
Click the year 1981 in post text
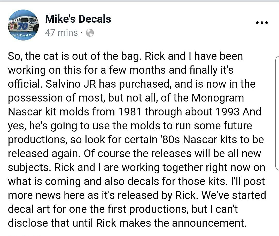tap(129, 112)
